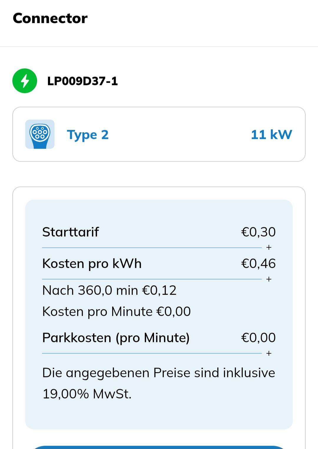Tap the MwSt. price notice text
This screenshot has height=449, width=318.
click(159, 383)
